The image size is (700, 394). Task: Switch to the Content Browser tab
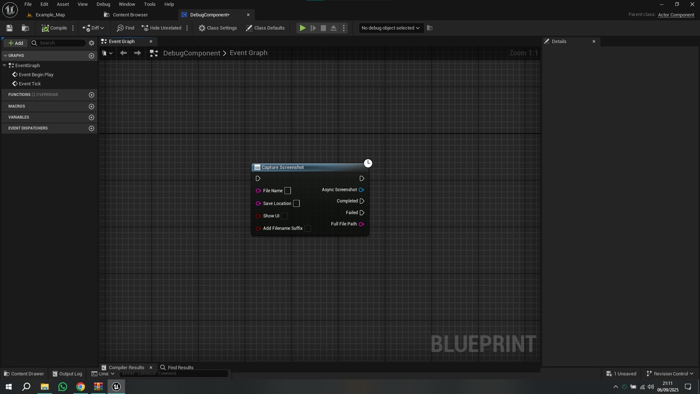coord(130,15)
